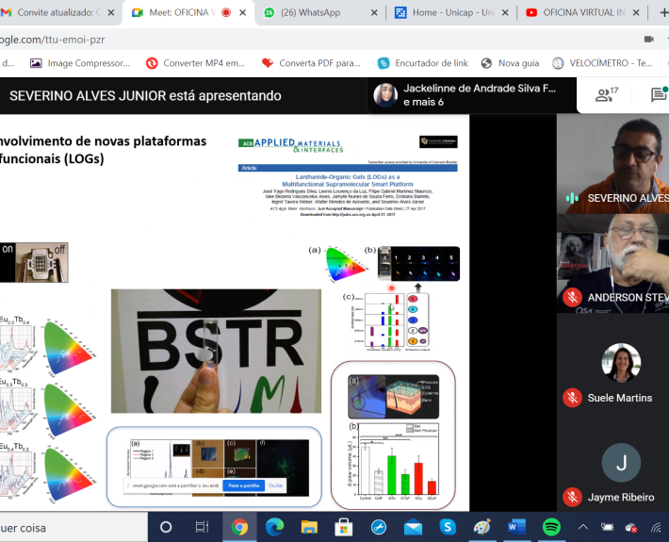Click Jackelinne's round avatar picture
Image resolution: width=669 pixels, height=542 pixels.
385,95
